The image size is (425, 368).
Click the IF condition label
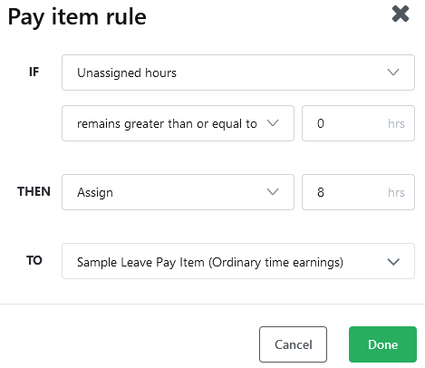point(34,72)
